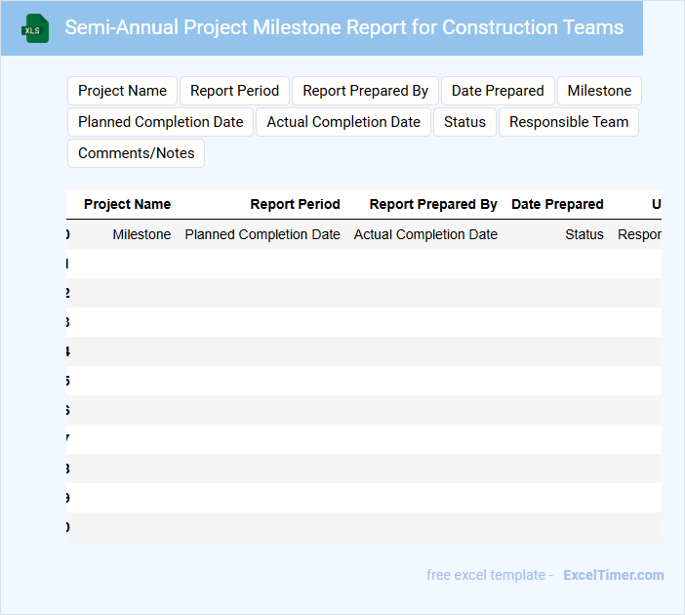Click the Report Period column header
This screenshot has width=685, height=615.
coord(295,204)
